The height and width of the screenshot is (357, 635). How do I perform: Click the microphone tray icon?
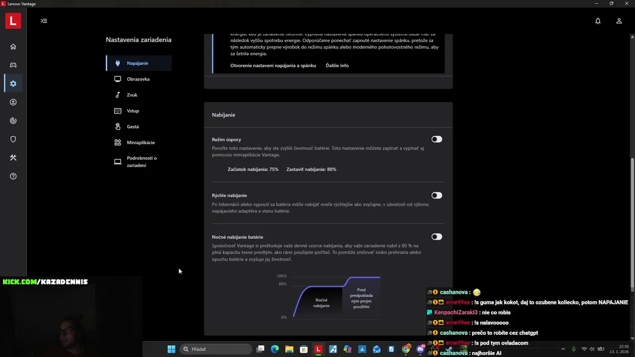pos(574,349)
